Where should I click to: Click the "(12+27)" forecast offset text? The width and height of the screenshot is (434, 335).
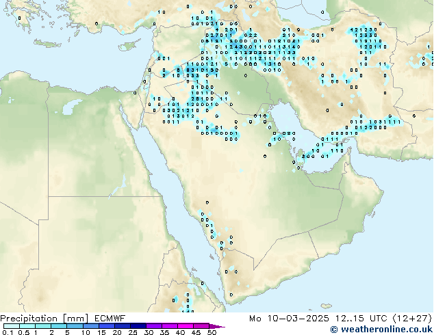pos(412,319)
